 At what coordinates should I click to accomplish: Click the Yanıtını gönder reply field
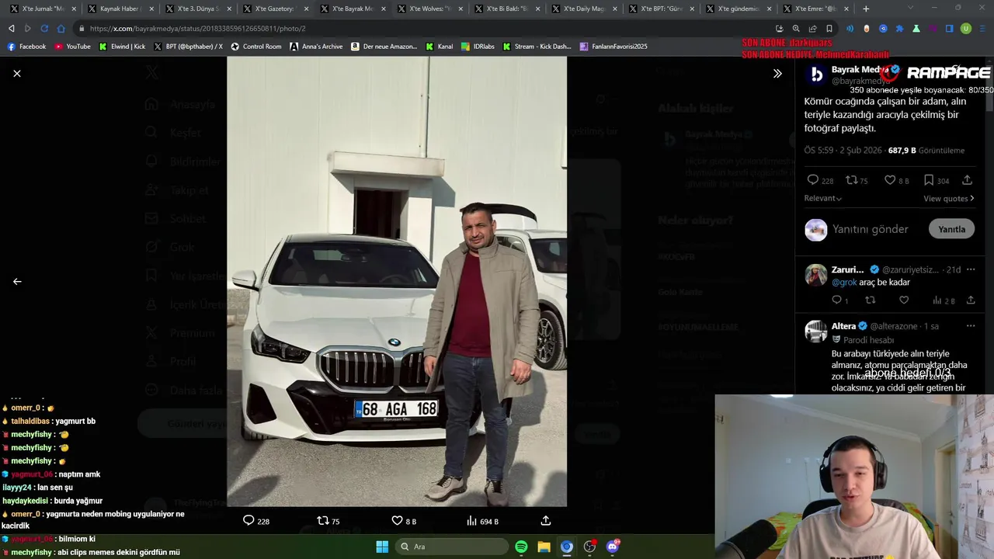870,229
